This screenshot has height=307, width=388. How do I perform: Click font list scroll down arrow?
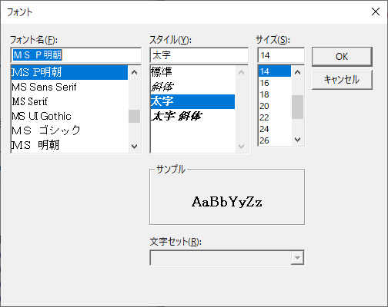pos(134,147)
